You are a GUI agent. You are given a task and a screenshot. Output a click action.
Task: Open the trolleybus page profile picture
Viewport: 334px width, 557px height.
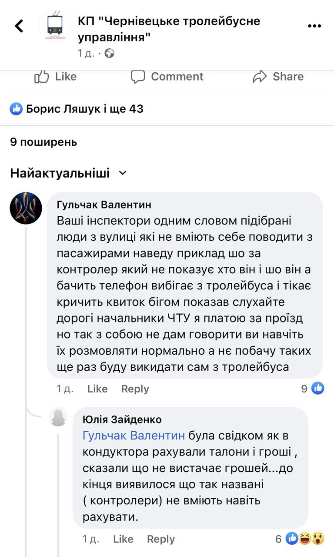(55, 26)
